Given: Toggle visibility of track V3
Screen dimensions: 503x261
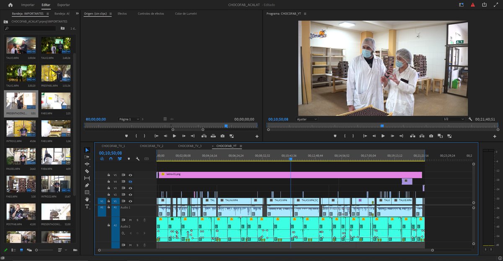Looking at the screenshot, I should coord(130,188).
